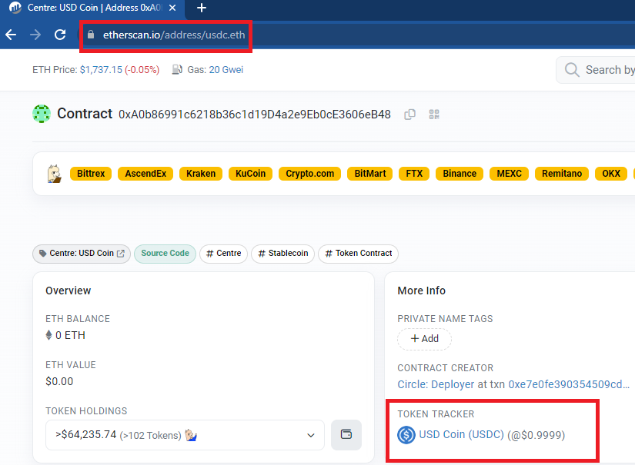Click the browser back arrow
This screenshot has height=465, width=635.
pyautogui.click(x=11, y=35)
